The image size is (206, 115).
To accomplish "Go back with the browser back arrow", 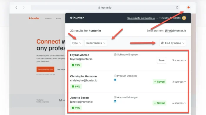I will (x=16, y=8).
